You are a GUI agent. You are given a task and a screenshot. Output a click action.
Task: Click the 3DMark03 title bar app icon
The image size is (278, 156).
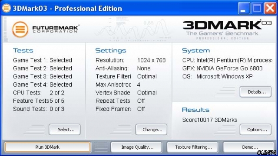click(x=7, y=8)
